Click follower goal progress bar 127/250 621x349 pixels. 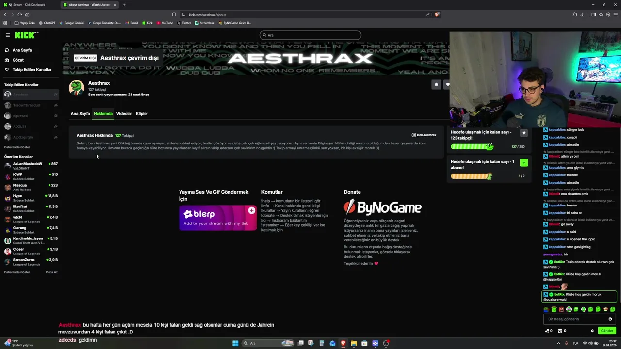pyautogui.click(x=472, y=146)
